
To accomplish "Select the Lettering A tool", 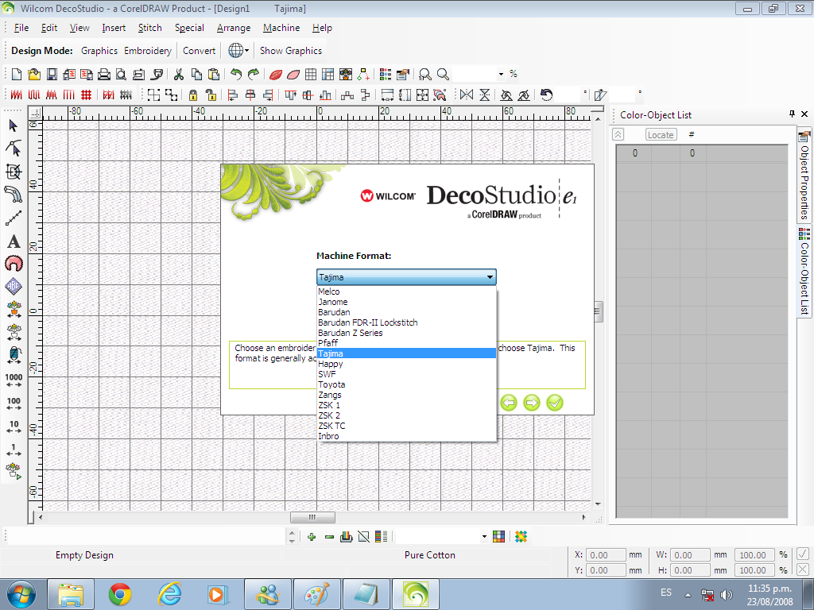I will [x=14, y=241].
